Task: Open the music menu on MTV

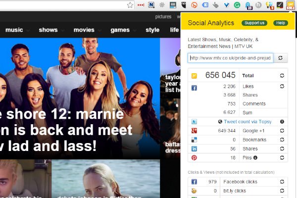Action: click(14, 30)
